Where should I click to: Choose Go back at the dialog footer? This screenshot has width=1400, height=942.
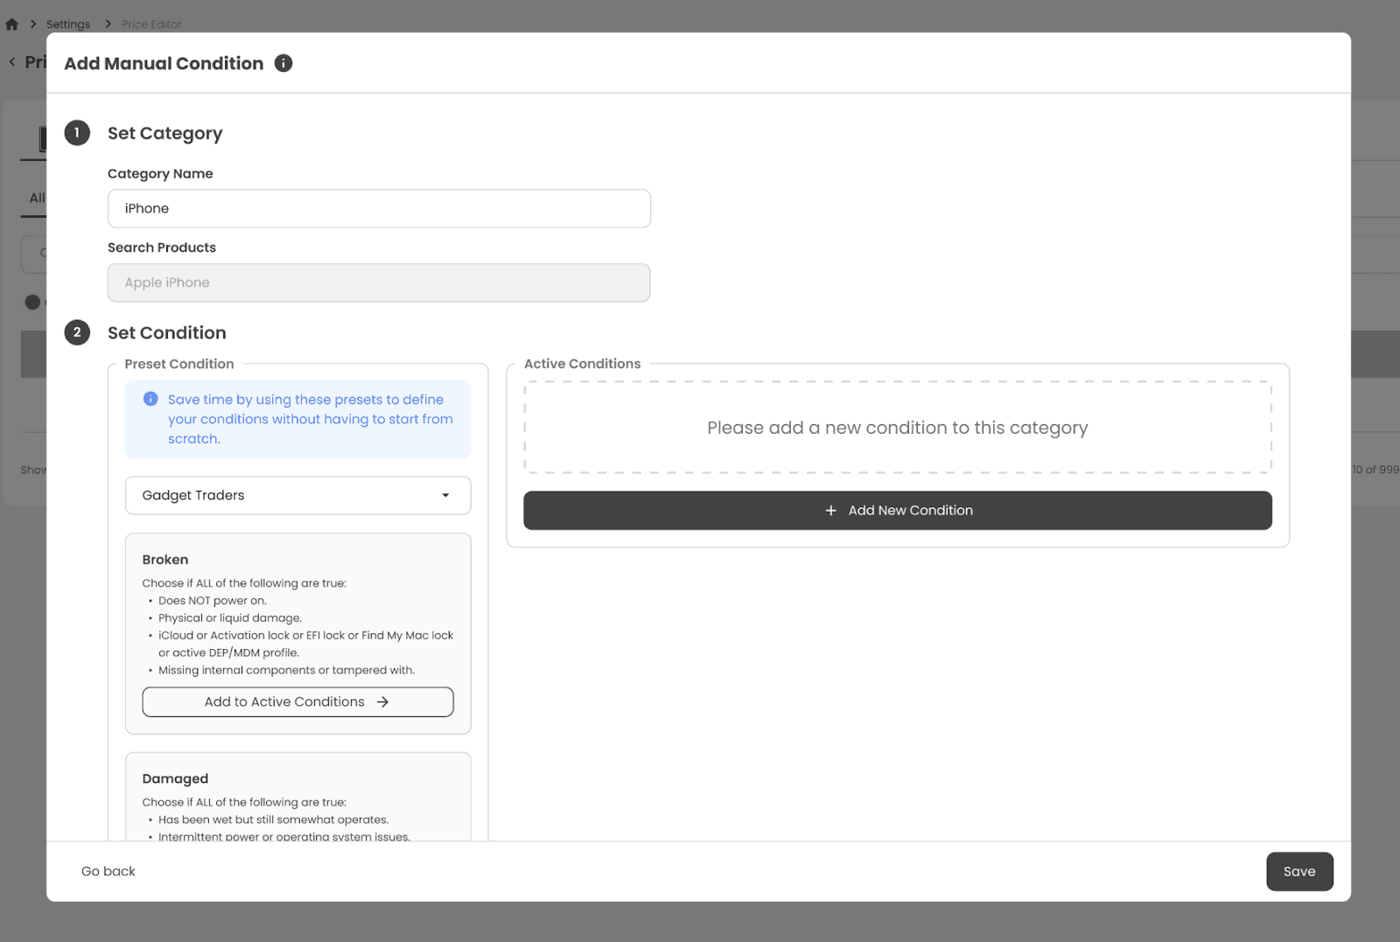108,871
